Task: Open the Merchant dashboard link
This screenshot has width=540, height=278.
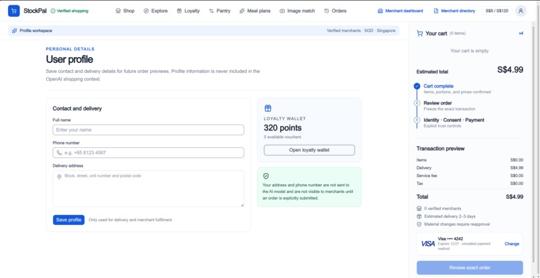Action: [400, 11]
